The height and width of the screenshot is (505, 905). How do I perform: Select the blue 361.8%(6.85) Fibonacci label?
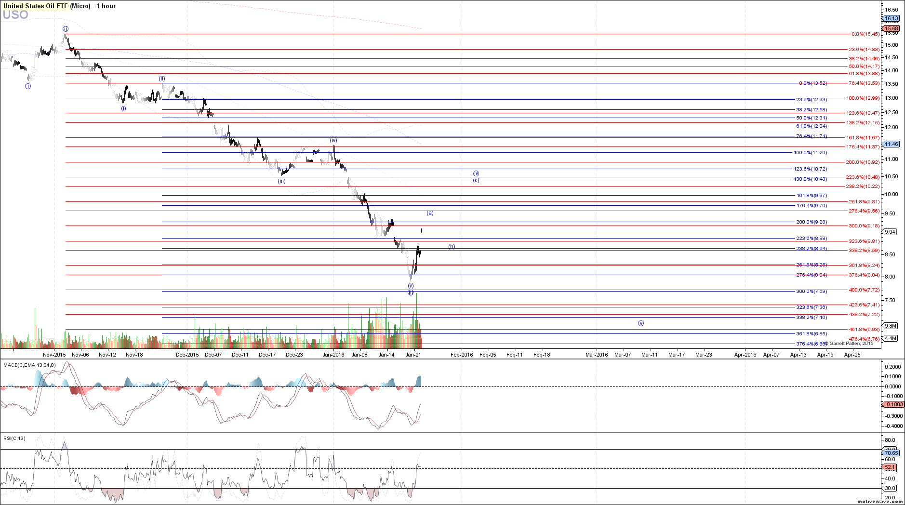click(812, 334)
